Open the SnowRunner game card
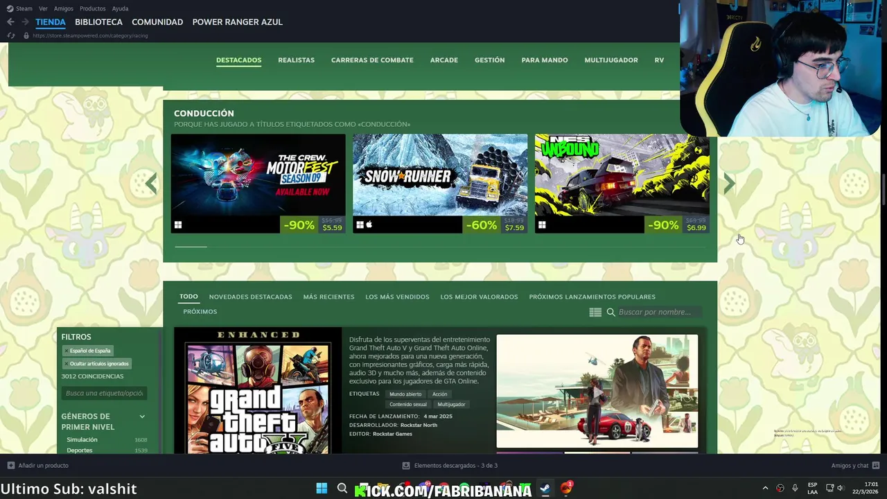The height and width of the screenshot is (499, 887). tap(439, 184)
